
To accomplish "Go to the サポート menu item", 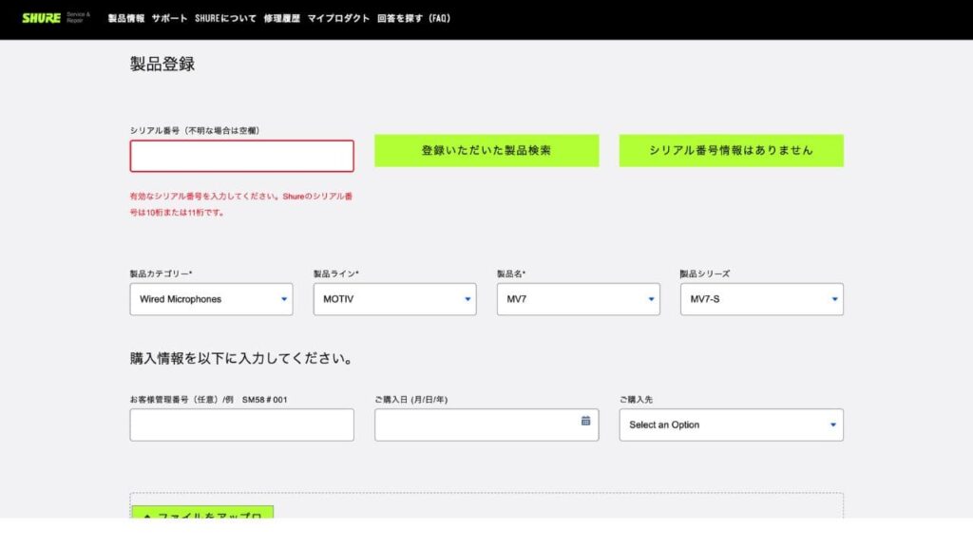I will tap(169, 18).
